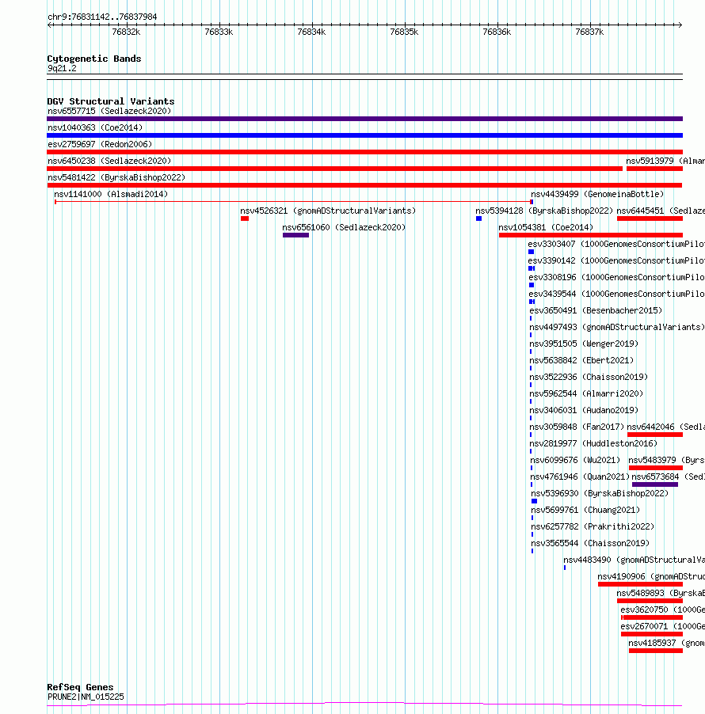705x714 pixels.
Task: Select the nsv4185937 variant label
Action: pyautogui.click(x=667, y=643)
